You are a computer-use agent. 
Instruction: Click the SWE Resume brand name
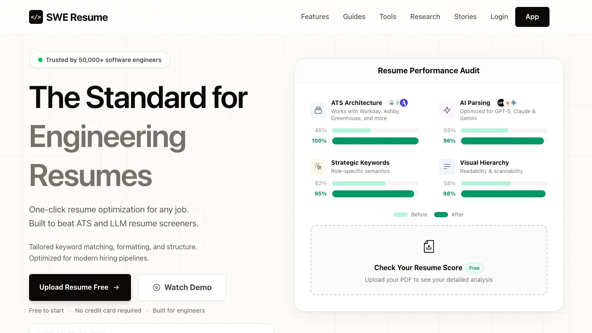click(77, 17)
